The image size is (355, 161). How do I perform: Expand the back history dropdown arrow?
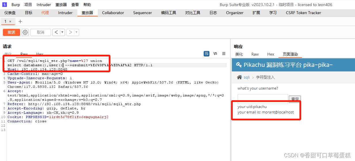(62, 32)
